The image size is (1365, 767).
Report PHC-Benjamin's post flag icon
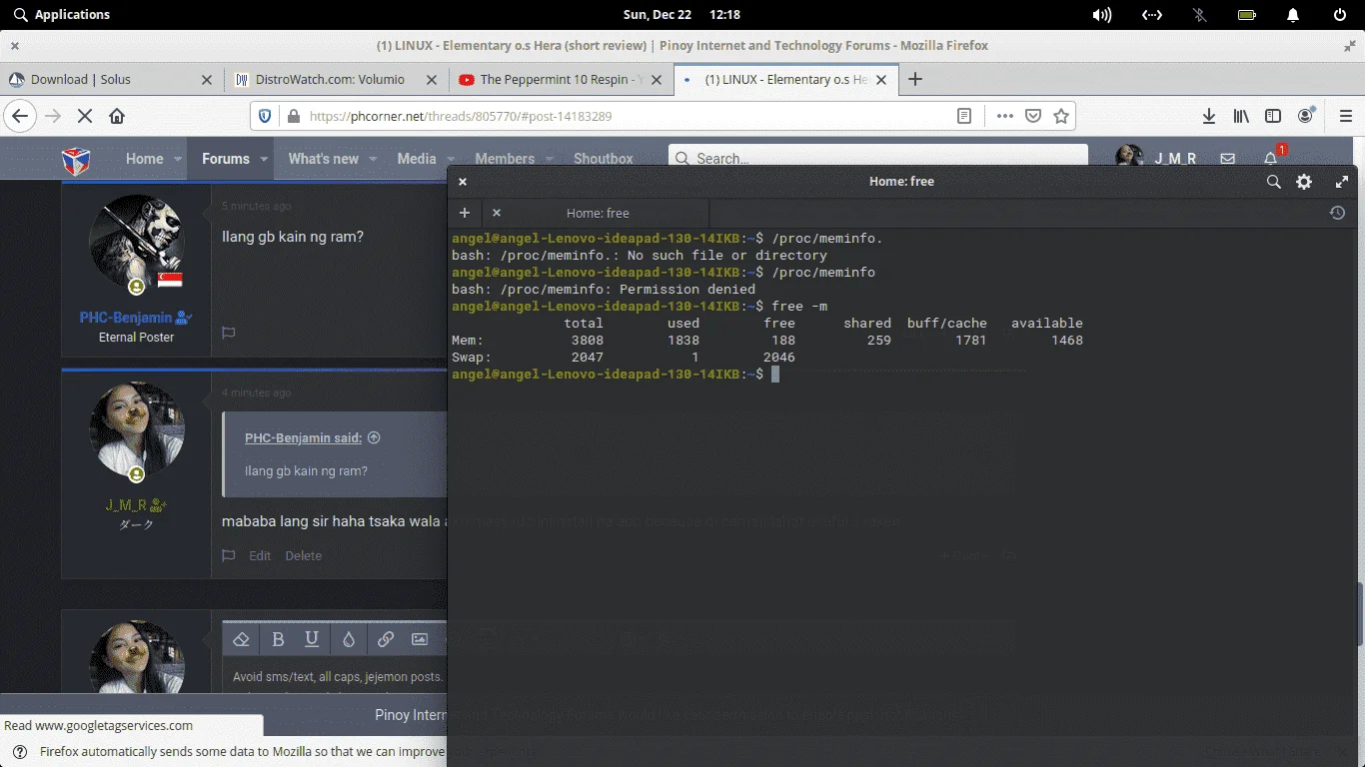[228, 333]
